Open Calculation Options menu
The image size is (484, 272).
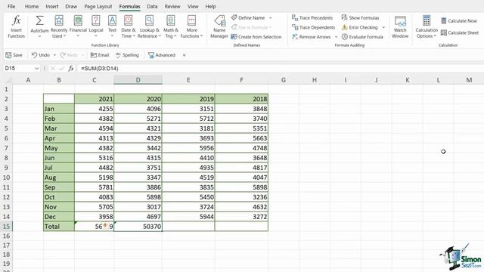(427, 27)
